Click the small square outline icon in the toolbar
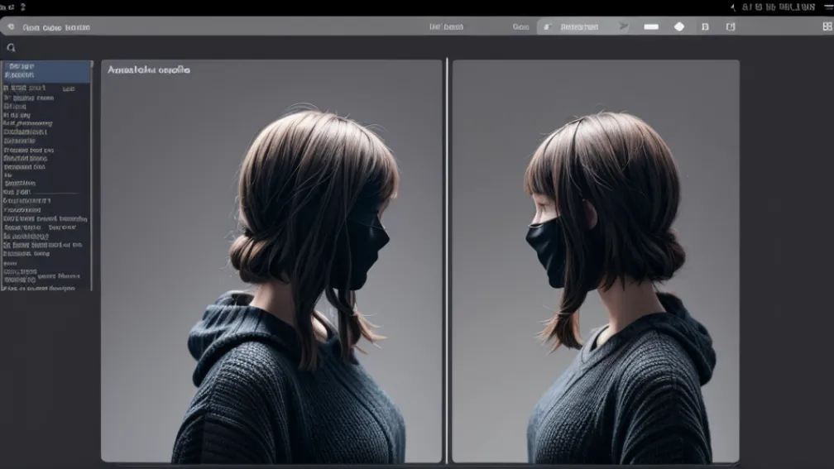The image size is (834, 469). coord(705,26)
